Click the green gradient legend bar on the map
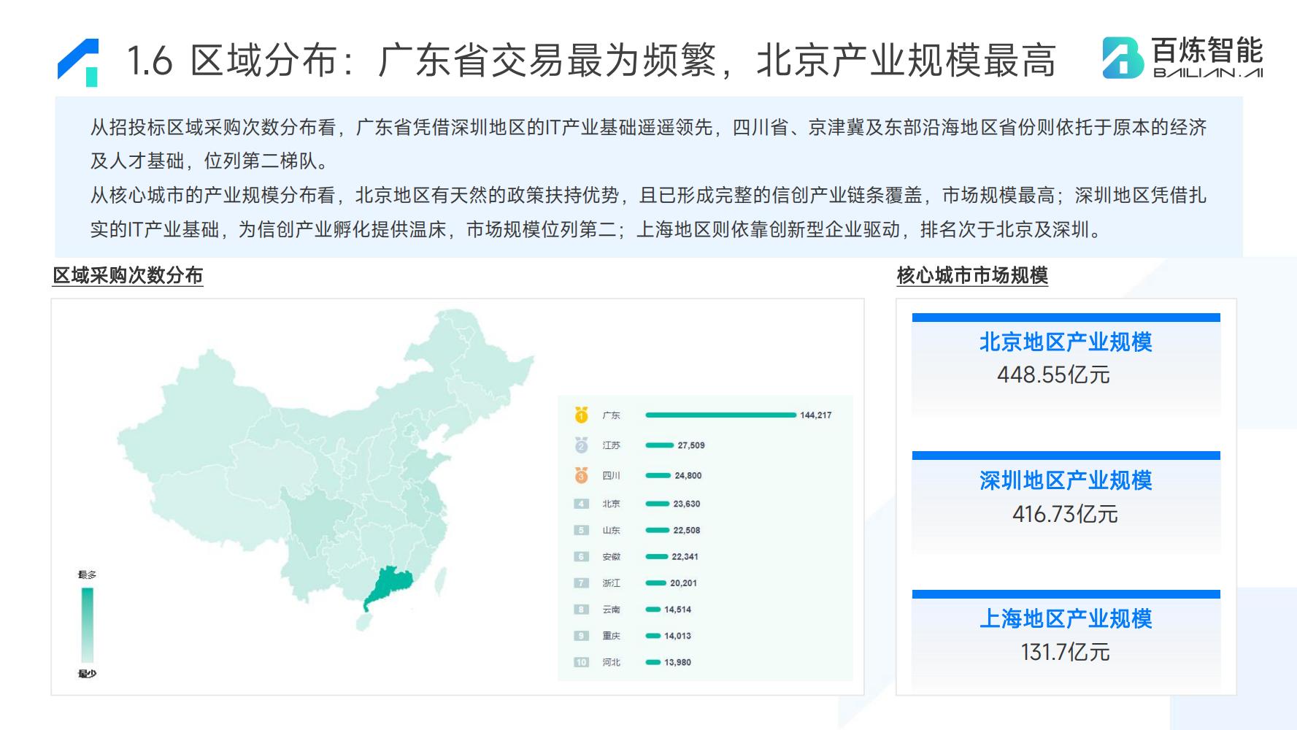1297x730 pixels. (x=87, y=624)
